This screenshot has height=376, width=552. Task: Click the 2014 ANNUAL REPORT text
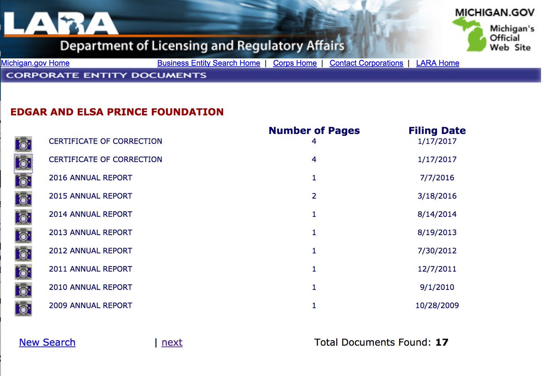[91, 214]
